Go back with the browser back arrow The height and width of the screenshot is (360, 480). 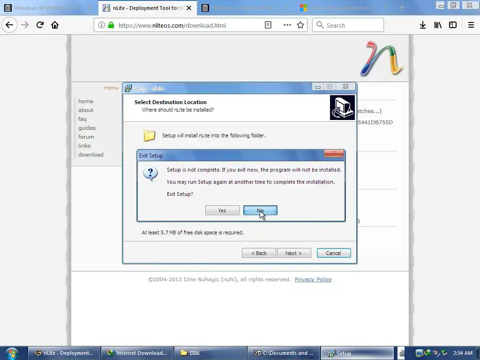point(9,25)
